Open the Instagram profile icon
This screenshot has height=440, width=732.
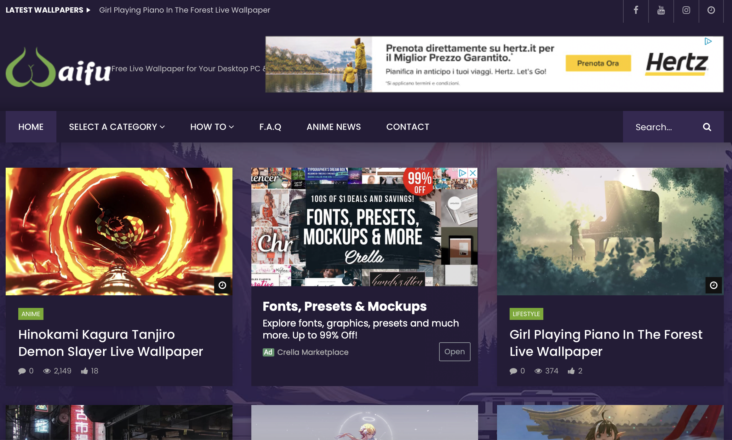coord(686,10)
